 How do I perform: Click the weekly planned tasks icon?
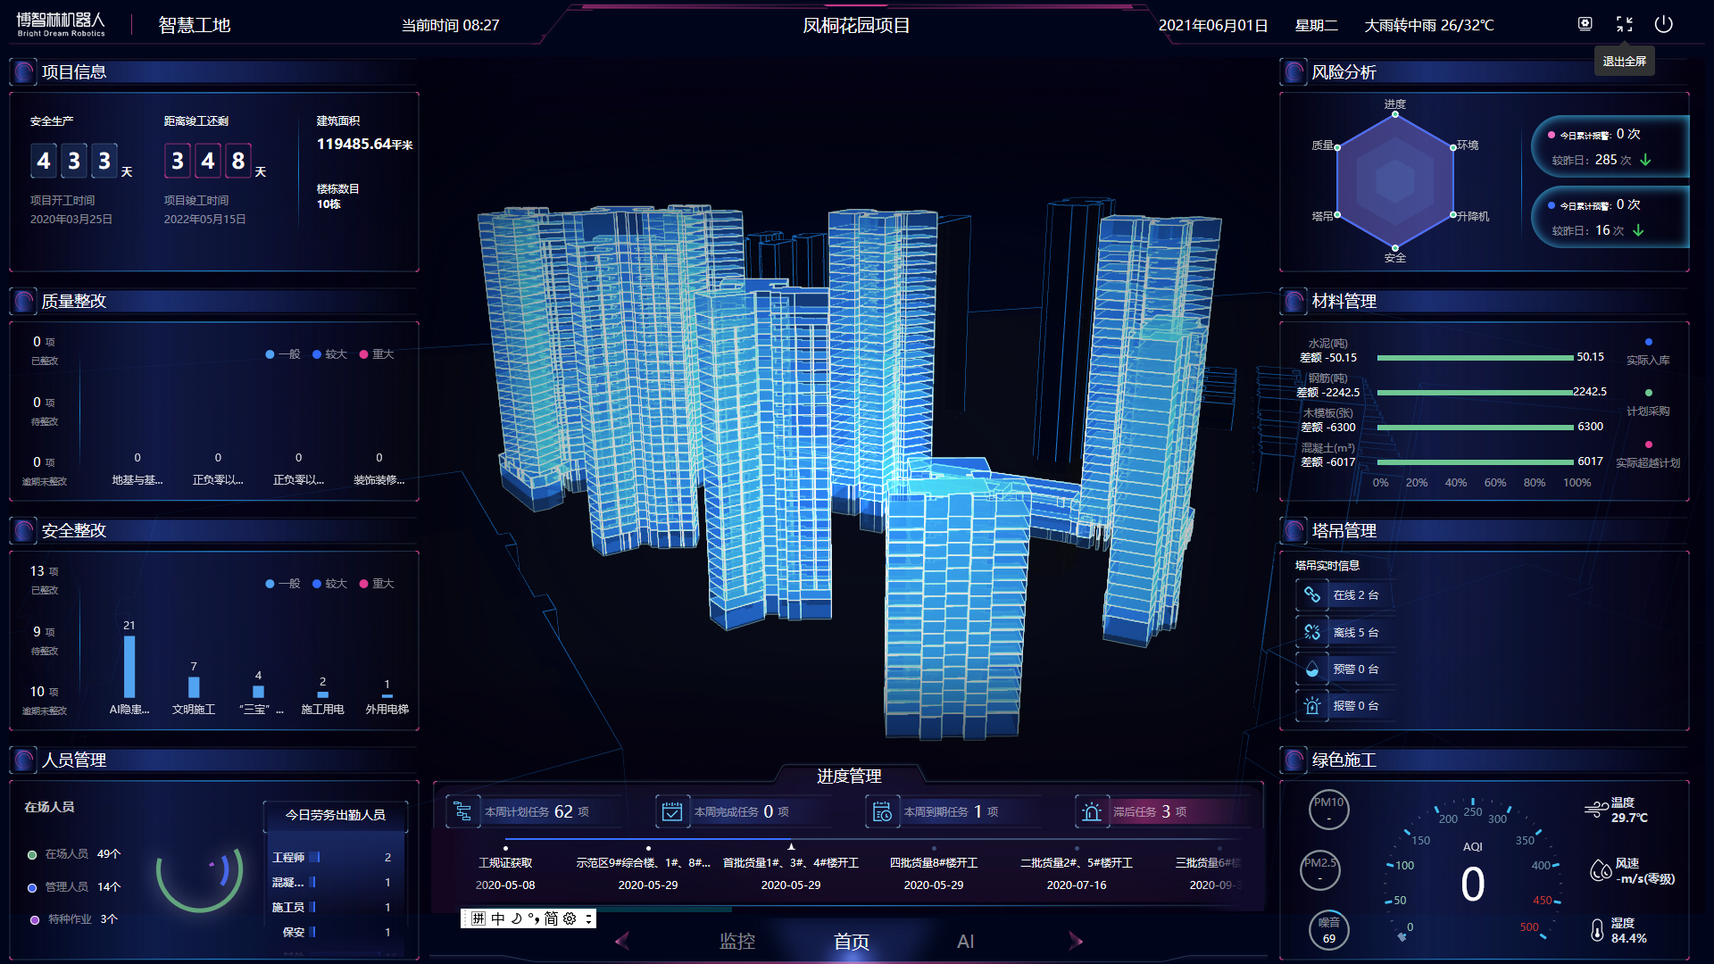[462, 811]
